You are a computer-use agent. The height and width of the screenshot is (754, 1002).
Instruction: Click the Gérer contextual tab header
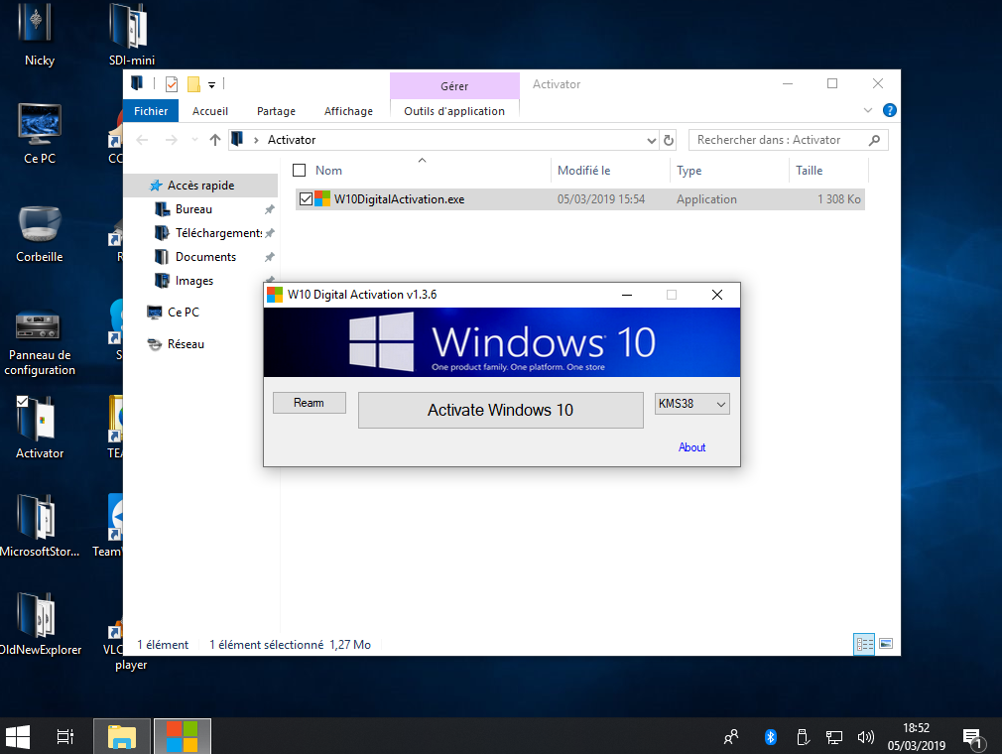pos(454,85)
